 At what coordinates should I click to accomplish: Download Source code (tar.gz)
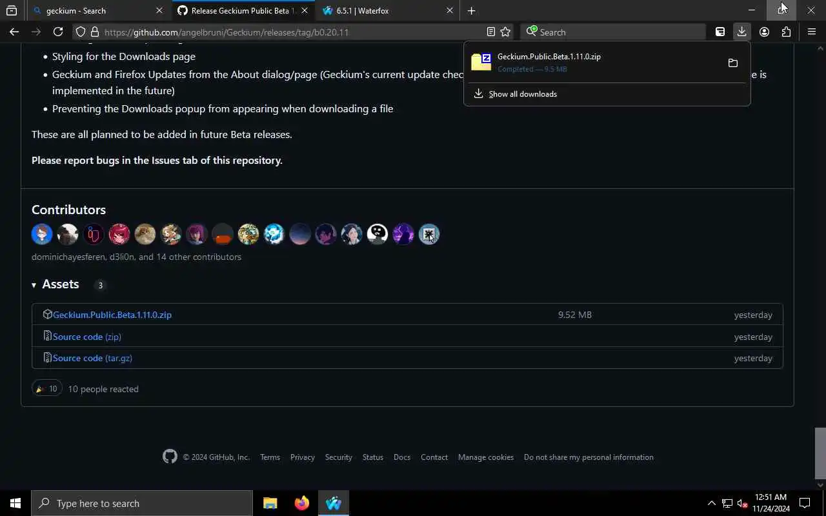point(92,358)
